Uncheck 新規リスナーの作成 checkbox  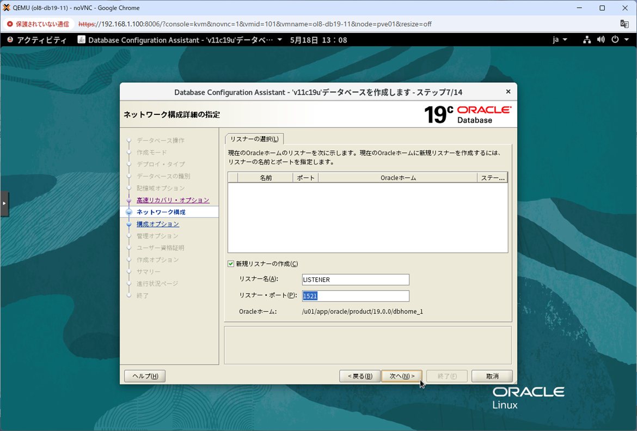[231, 264]
